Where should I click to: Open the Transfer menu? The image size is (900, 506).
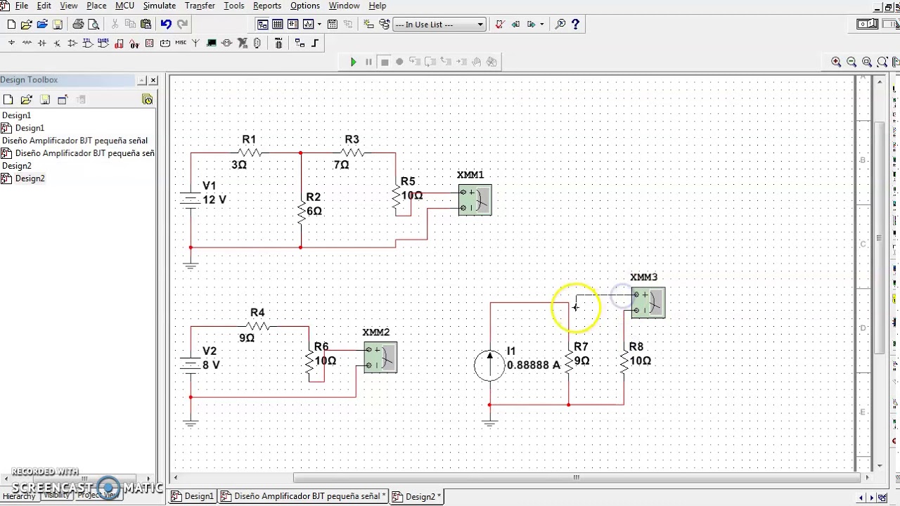[200, 6]
